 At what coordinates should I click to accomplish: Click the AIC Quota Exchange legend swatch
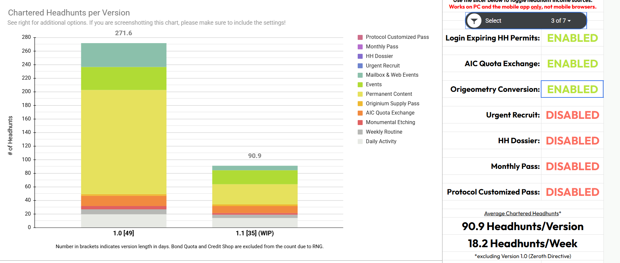(360, 113)
